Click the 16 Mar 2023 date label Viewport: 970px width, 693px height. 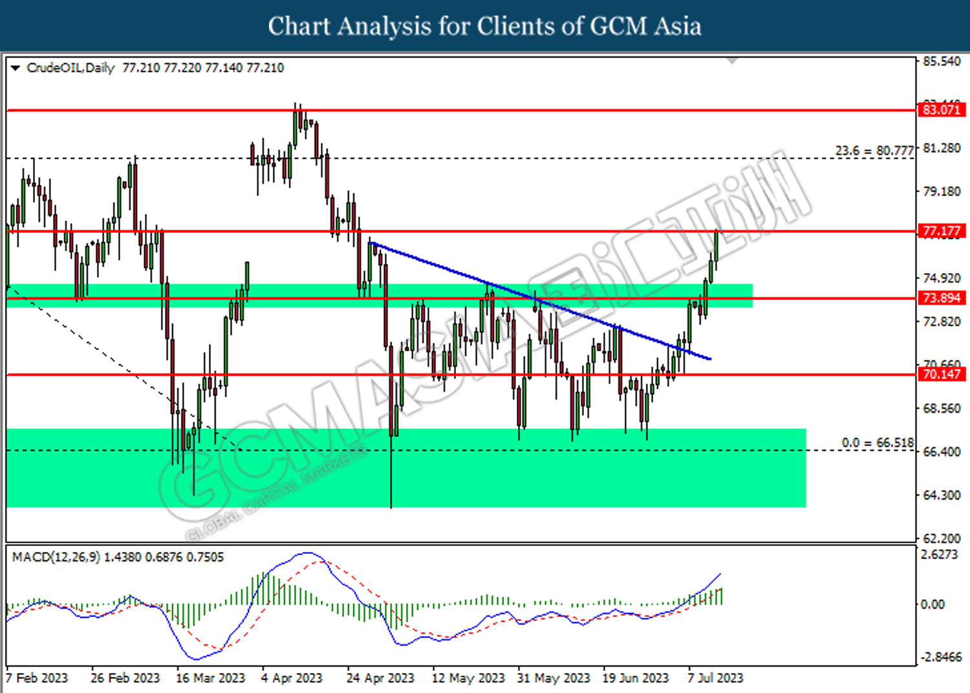210,678
